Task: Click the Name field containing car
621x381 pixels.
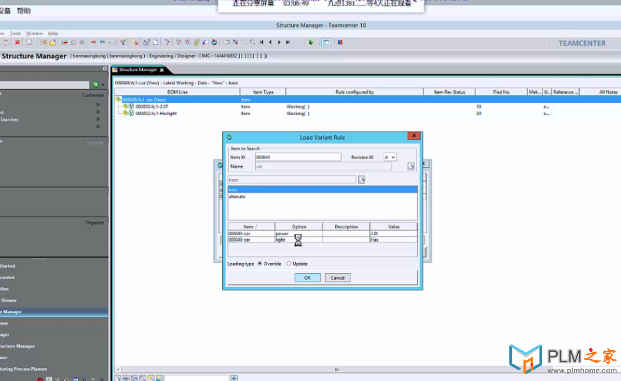Action: 323,166
